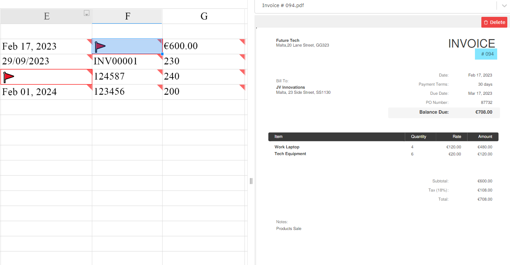
Task: Click the Work Laptop item row
Action: 383,147
